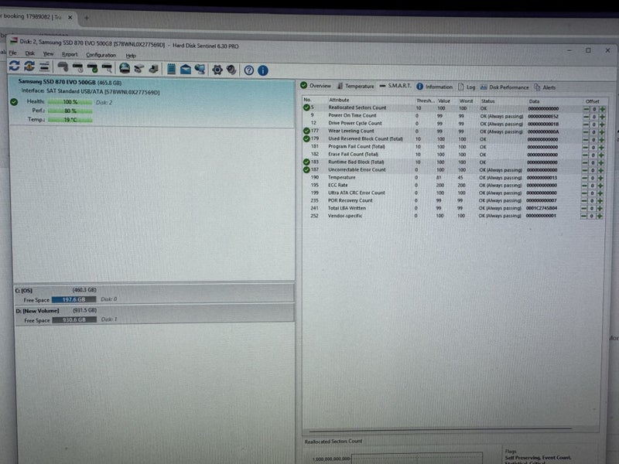
Task: Click the Perf. 80 % green bar
Action: (x=70, y=111)
